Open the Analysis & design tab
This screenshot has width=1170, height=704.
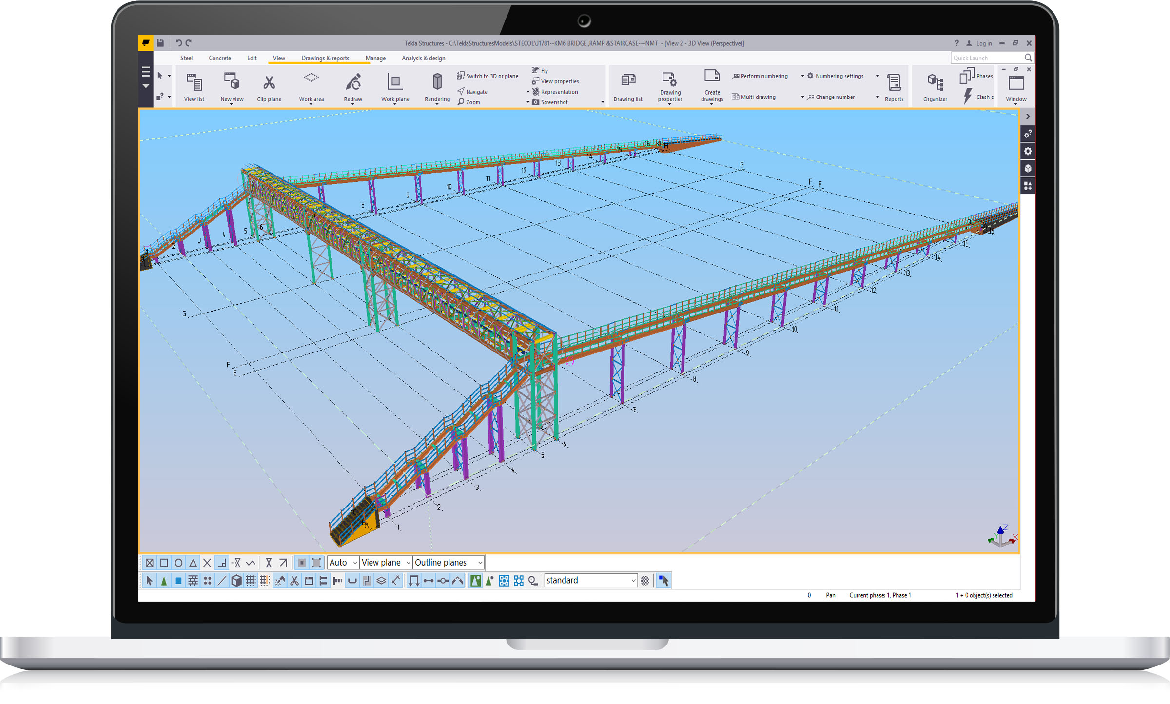423,58
